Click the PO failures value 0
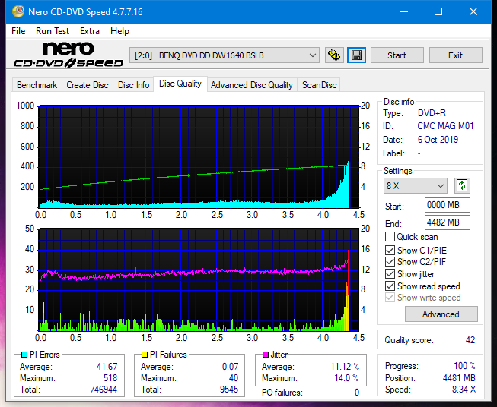 (357, 393)
